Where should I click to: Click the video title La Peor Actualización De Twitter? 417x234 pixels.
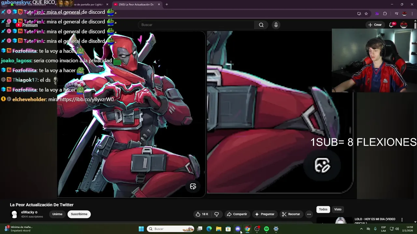[42, 205]
